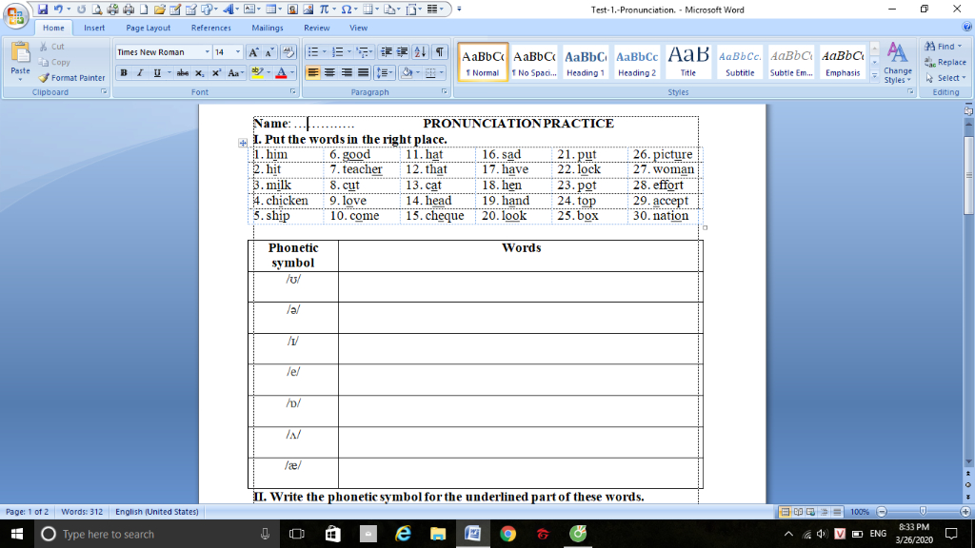This screenshot has height=548, width=975.
Task: Increase paragraph indent
Action: 403,52
